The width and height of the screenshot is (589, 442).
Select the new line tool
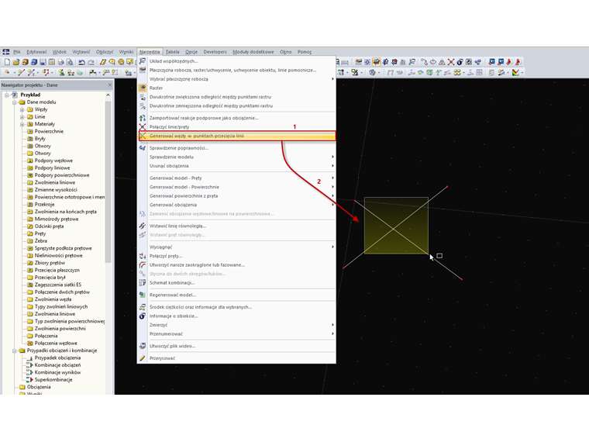tap(22, 72)
